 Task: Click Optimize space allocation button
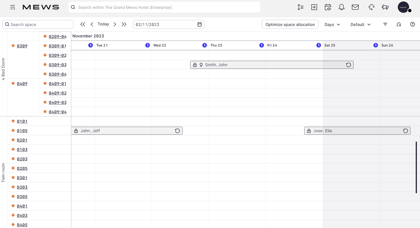(290, 25)
